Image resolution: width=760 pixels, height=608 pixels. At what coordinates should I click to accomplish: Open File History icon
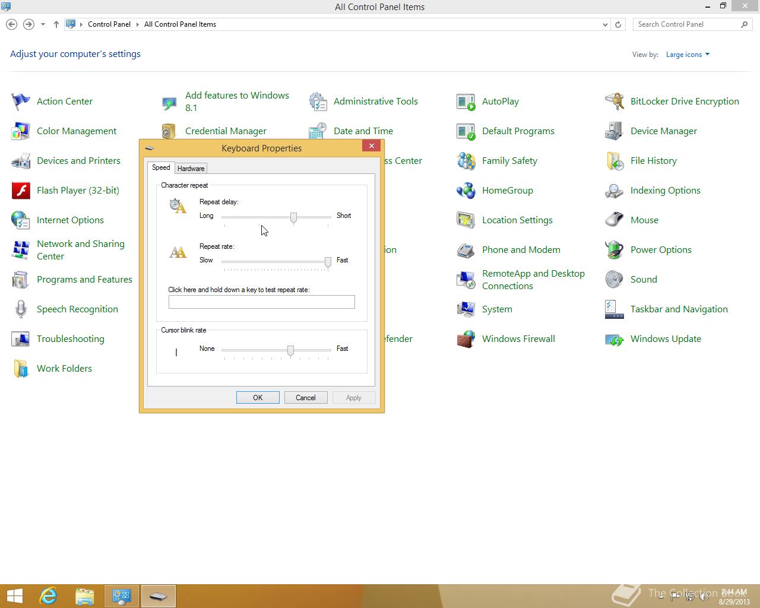[615, 161]
